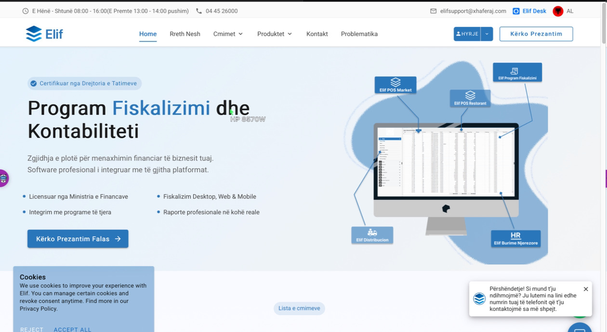Click the Elif Burime Njerezore HR box
The width and height of the screenshot is (607, 332).
[515, 238]
